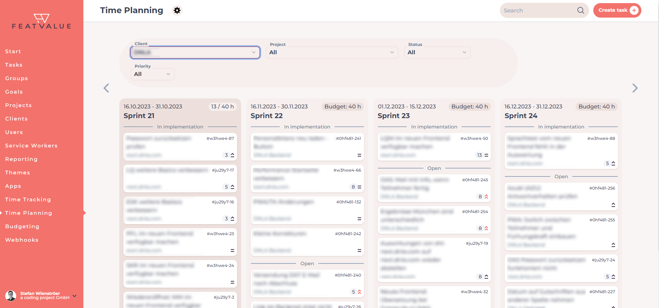The height and width of the screenshot is (308, 659).
Task: Click highest priority icon on task #0hf481-240
Action: click(x=359, y=292)
